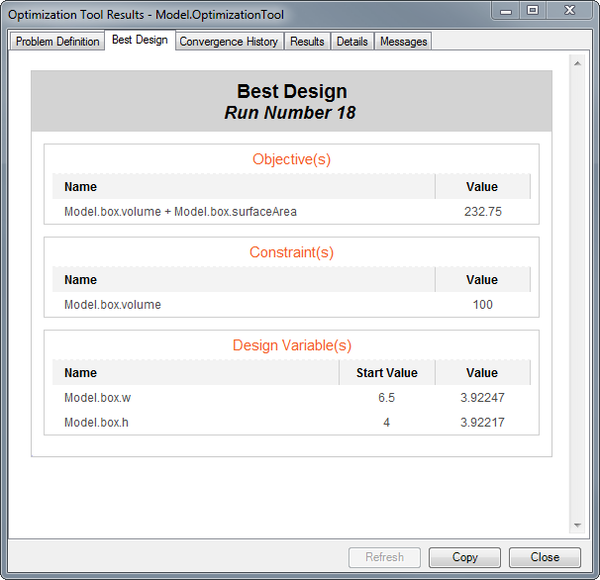Screen dimensions: 600x580
Task: Click the Best Design Run Number 18 heading
Action: pyautogui.click(x=291, y=102)
